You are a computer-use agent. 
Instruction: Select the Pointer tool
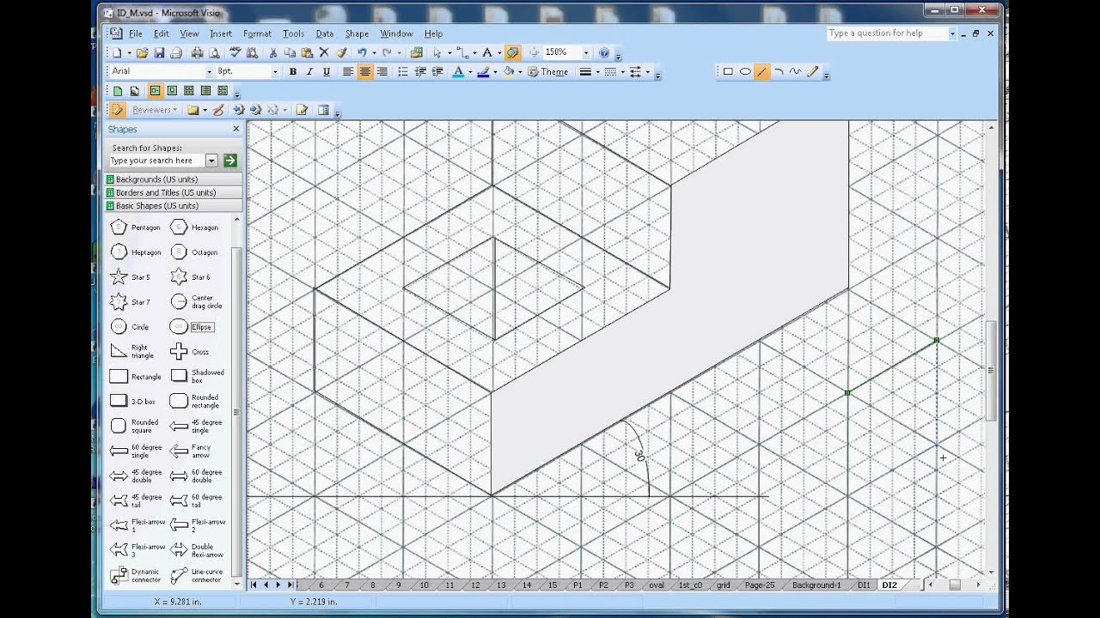tap(437, 53)
